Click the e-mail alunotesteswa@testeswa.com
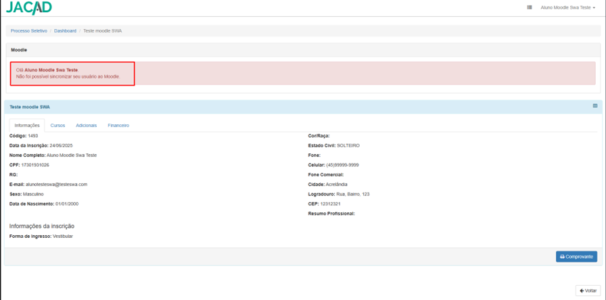The image size is (606, 300). pos(56,184)
